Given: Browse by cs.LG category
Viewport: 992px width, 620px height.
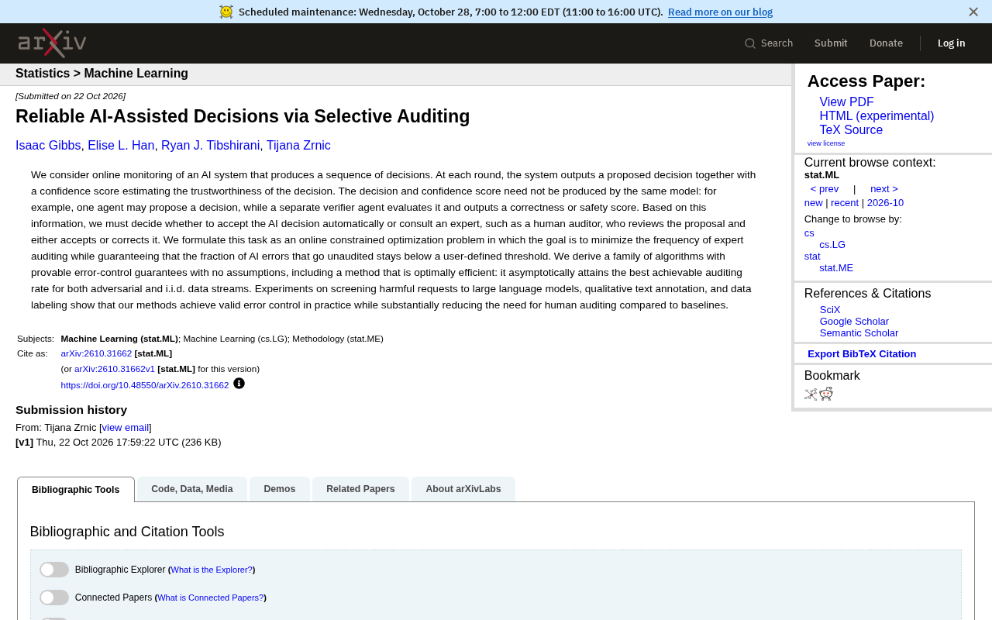Looking at the screenshot, I should click(832, 245).
